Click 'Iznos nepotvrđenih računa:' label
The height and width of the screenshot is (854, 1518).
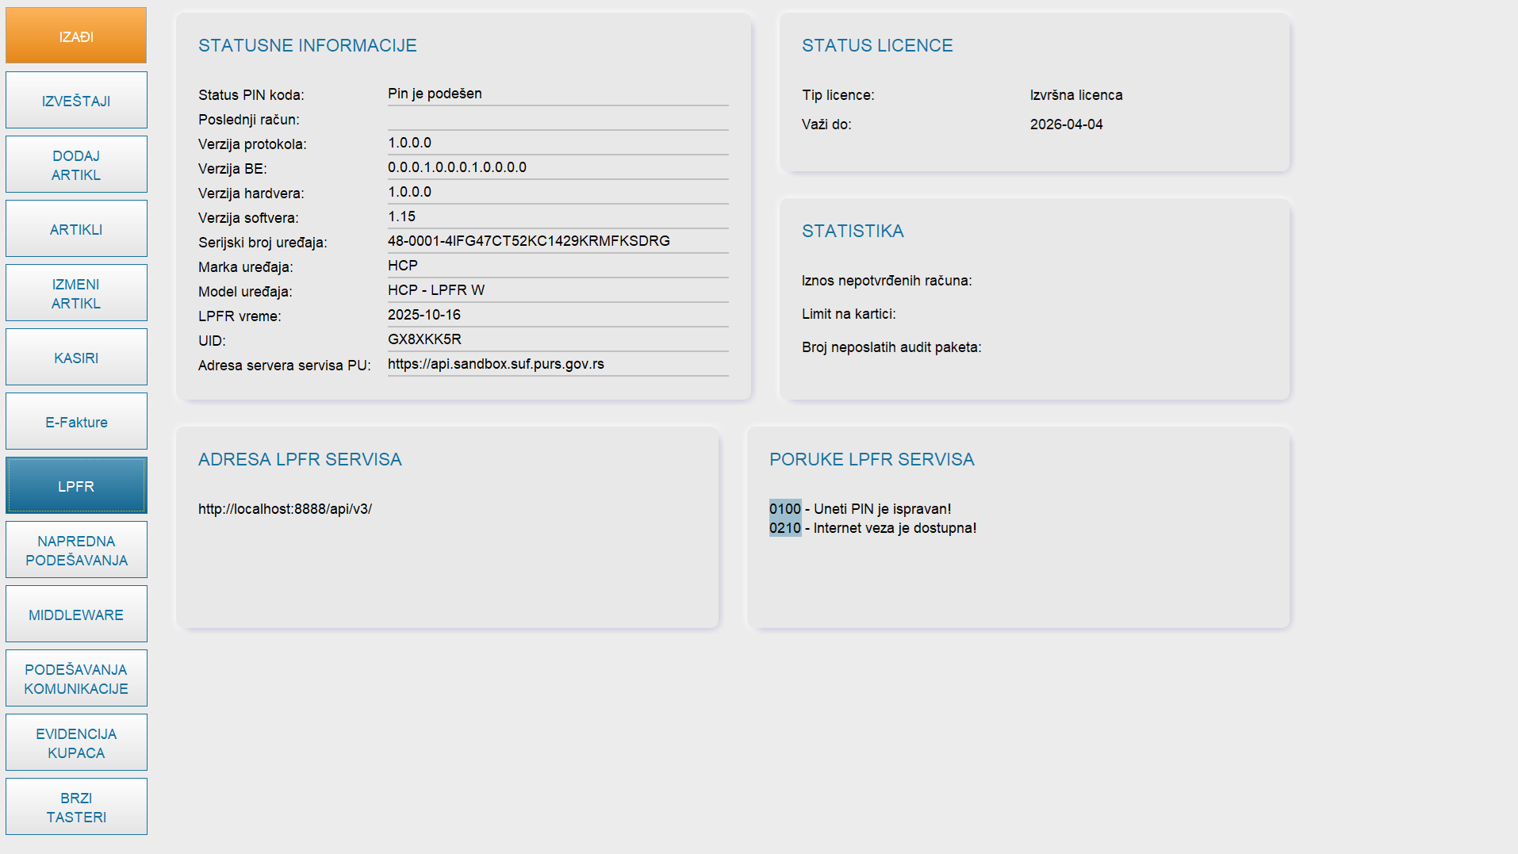pyautogui.click(x=887, y=281)
